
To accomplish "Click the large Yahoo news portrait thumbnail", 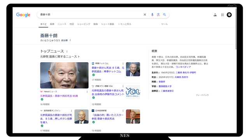I will (x=64, y=75).
